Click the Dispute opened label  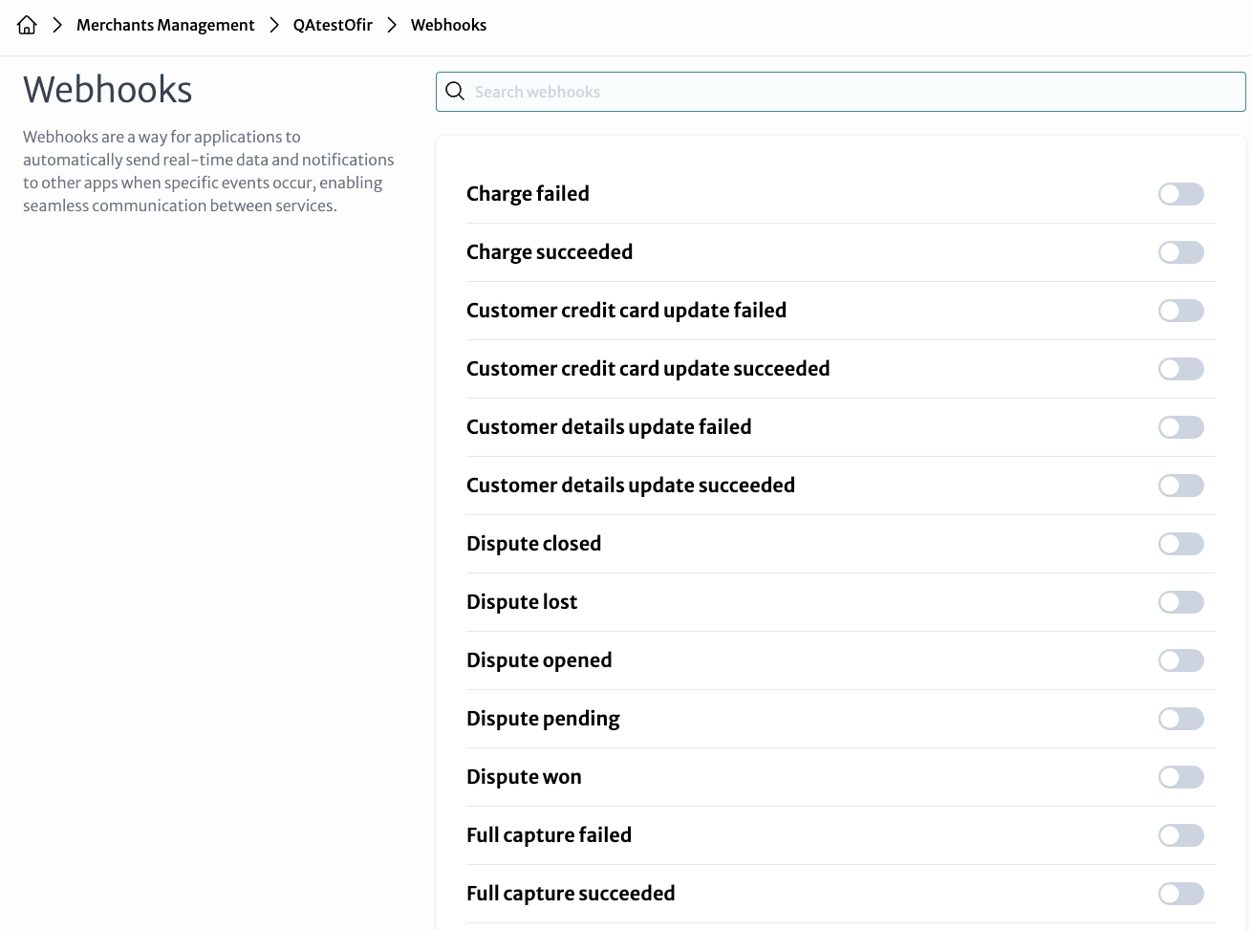(539, 660)
